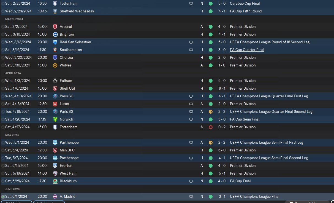Screen dimensions: 334x203
Task: Open the Brighton club badge
Action: (x=55, y=34)
